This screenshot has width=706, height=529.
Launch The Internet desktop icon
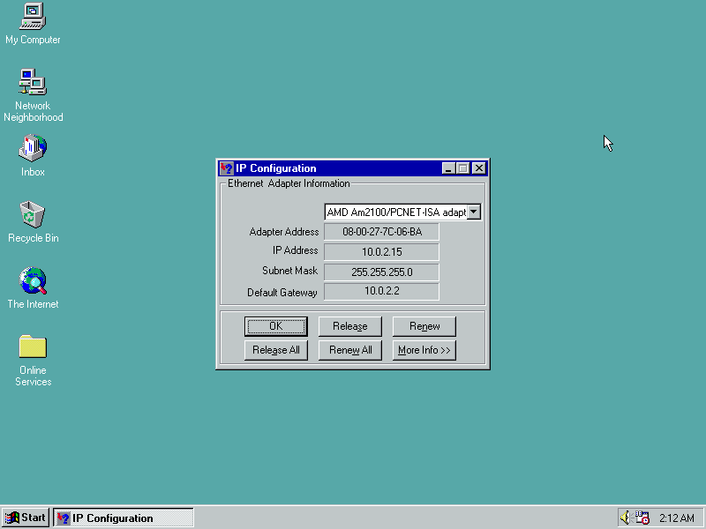pyautogui.click(x=33, y=281)
